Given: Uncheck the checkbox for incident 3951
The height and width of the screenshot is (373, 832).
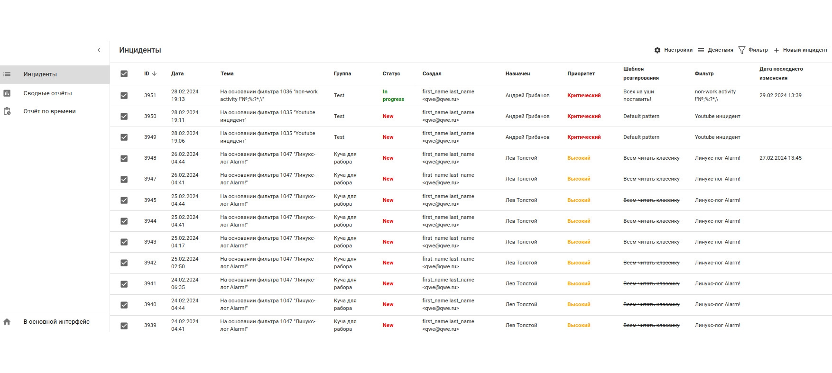Looking at the screenshot, I should click(x=124, y=96).
